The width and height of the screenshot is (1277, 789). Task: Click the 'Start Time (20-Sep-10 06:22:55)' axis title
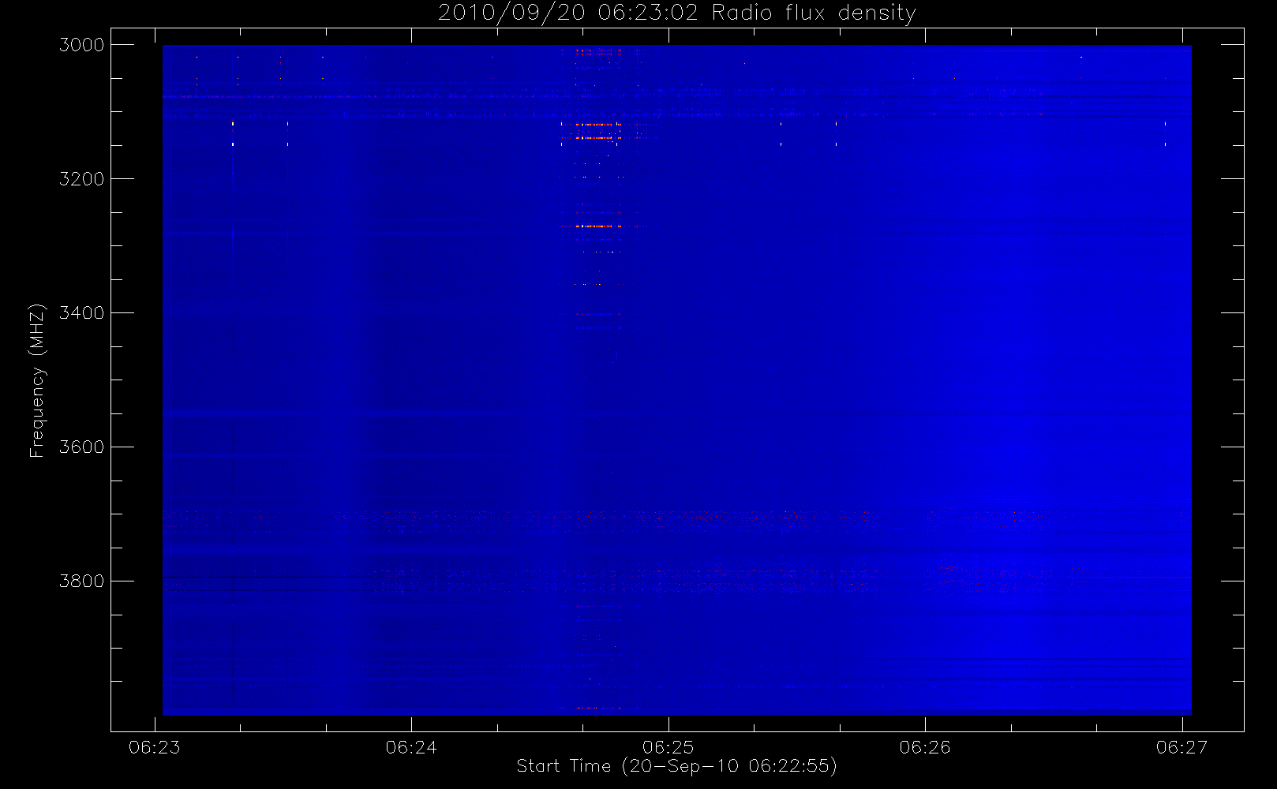[x=676, y=766]
